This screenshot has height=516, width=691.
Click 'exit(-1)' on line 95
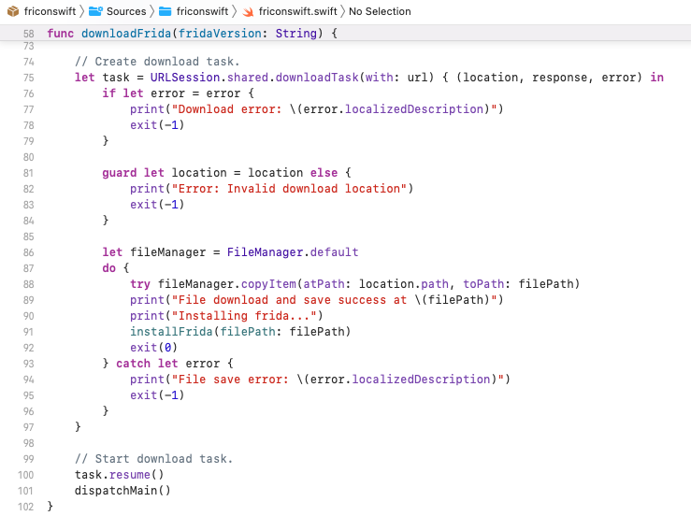(157, 394)
